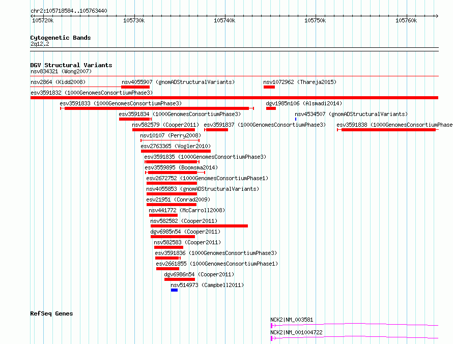This screenshot has width=453, height=344.
Task: Click the esv2672752 red bar
Action: click(172, 183)
